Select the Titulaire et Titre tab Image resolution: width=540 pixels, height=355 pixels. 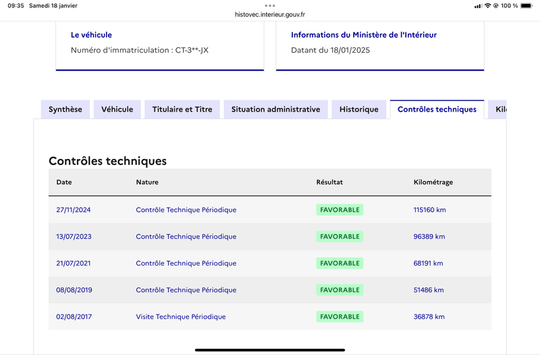pyautogui.click(x=182, y=110)
